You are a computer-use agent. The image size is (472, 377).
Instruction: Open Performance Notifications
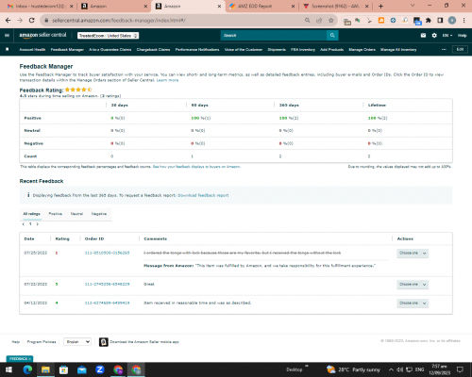(x=197, y=50)
